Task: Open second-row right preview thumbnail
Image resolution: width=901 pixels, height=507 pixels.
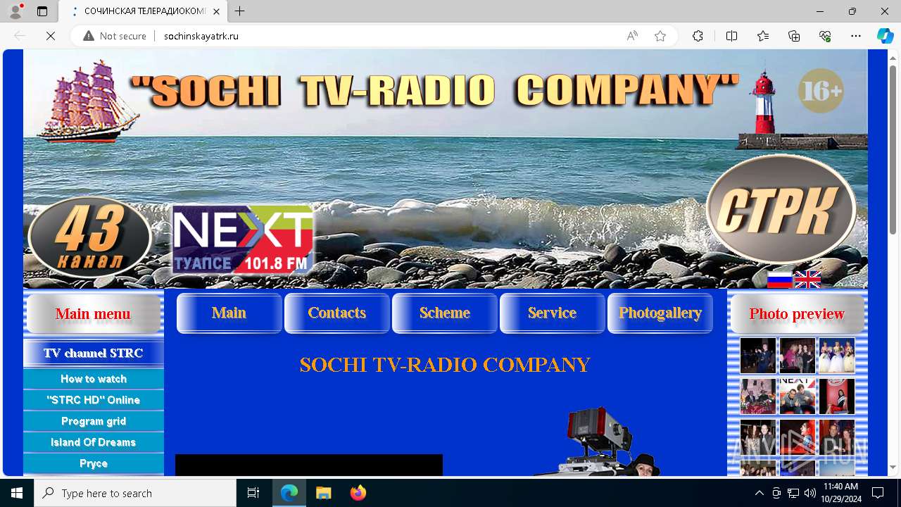Action: pyautogui.click(x=836, y=396)
